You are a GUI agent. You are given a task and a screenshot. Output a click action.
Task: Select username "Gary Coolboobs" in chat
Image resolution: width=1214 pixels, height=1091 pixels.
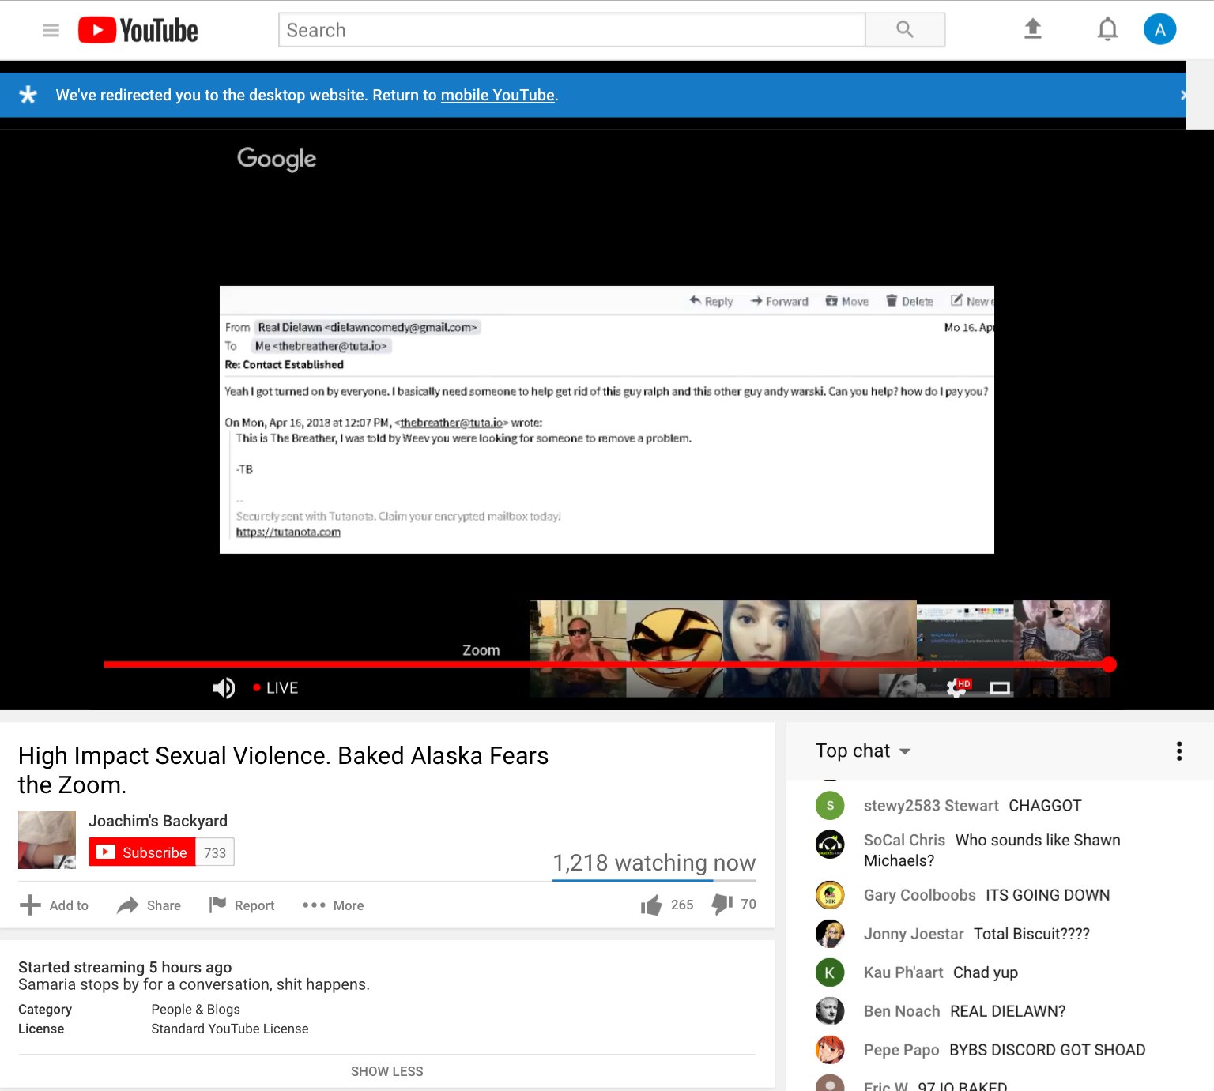point(919,895)
